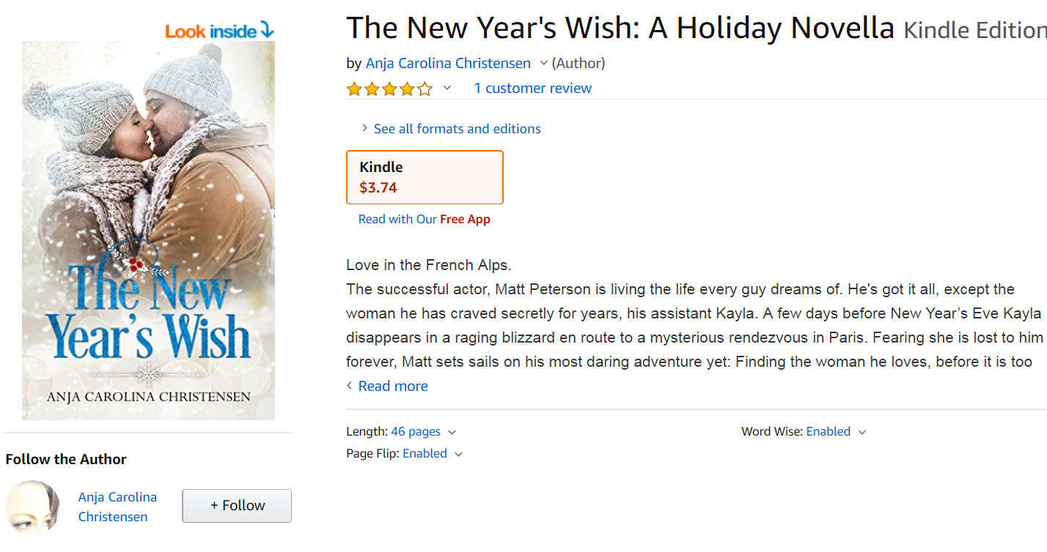Screen dimensions: 1047x552
Task: Open the 46 pages length link
Action: 416,432
